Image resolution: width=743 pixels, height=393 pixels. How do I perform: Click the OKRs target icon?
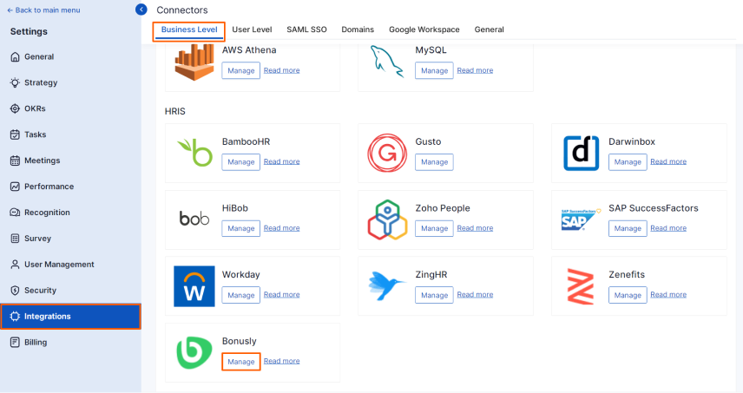point(15,108)
